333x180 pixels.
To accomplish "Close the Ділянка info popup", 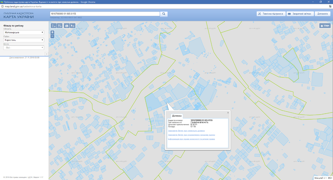I will tap(228, 113).
